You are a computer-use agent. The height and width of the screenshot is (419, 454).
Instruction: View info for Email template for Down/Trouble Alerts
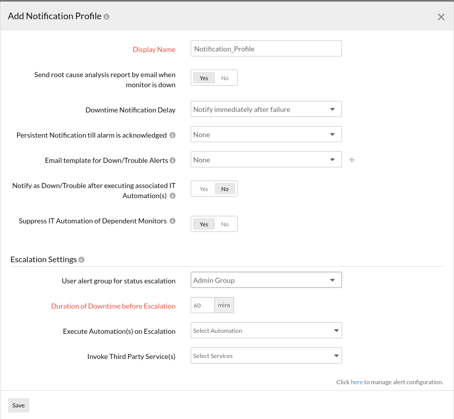173,160
